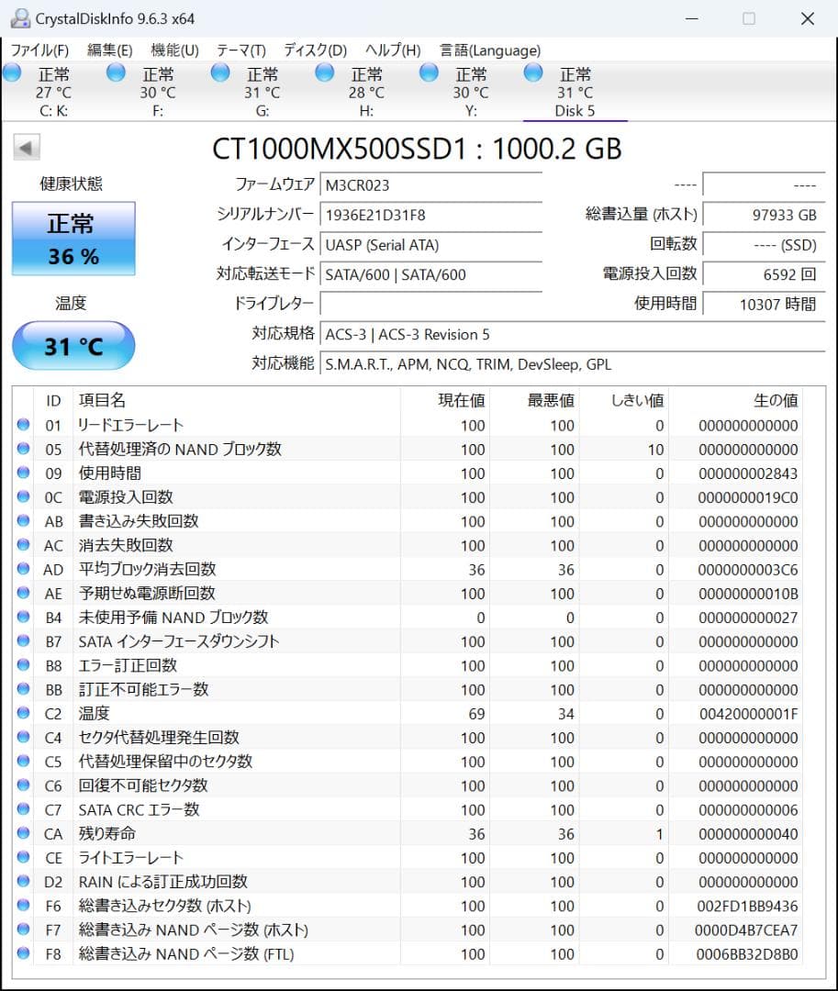This screenshot has width=838, height=991.
Task: Open the ファイル(F) menu
Action: pyautogui.click(x=39, y=50)
